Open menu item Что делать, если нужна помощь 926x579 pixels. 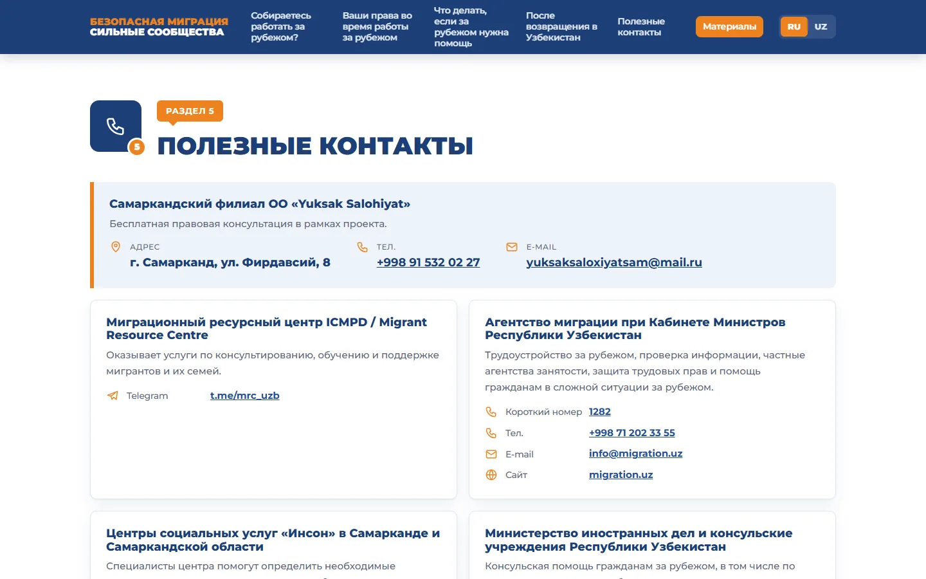471,27
